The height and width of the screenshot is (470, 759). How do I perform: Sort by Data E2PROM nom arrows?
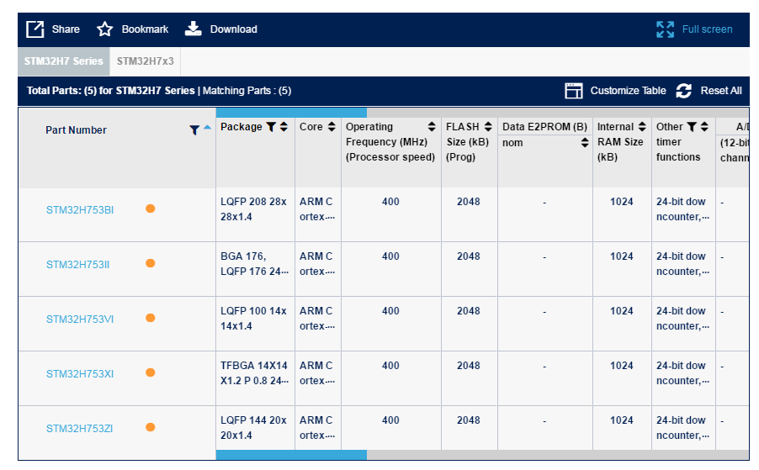(x=585, y=142)
